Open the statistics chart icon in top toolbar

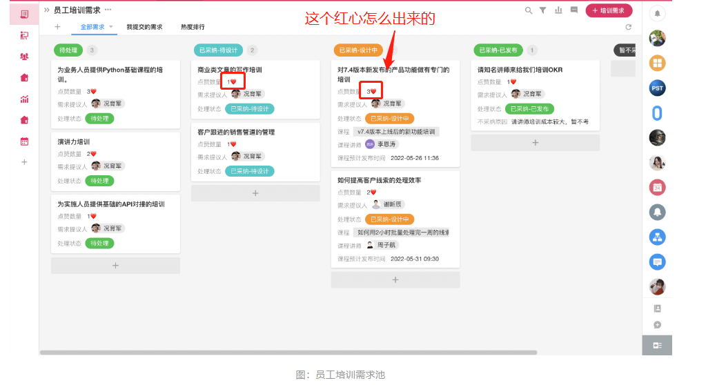(558, 10)
